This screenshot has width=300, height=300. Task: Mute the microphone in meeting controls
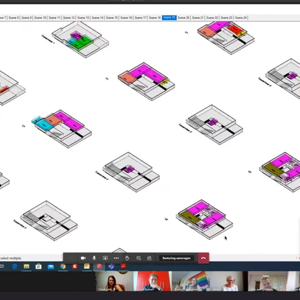(x=94, y=258)
